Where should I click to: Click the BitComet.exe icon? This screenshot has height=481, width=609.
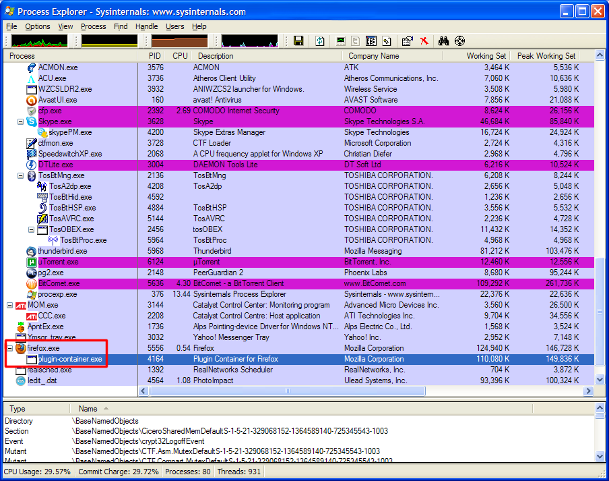pyautogui.click(x=32, y=284)
